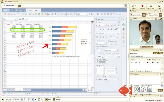This screenshot has width=164, height=102.
Task: Click the underline icon in main toolbar
Action: pyautogui.click(x=98, y=14)
